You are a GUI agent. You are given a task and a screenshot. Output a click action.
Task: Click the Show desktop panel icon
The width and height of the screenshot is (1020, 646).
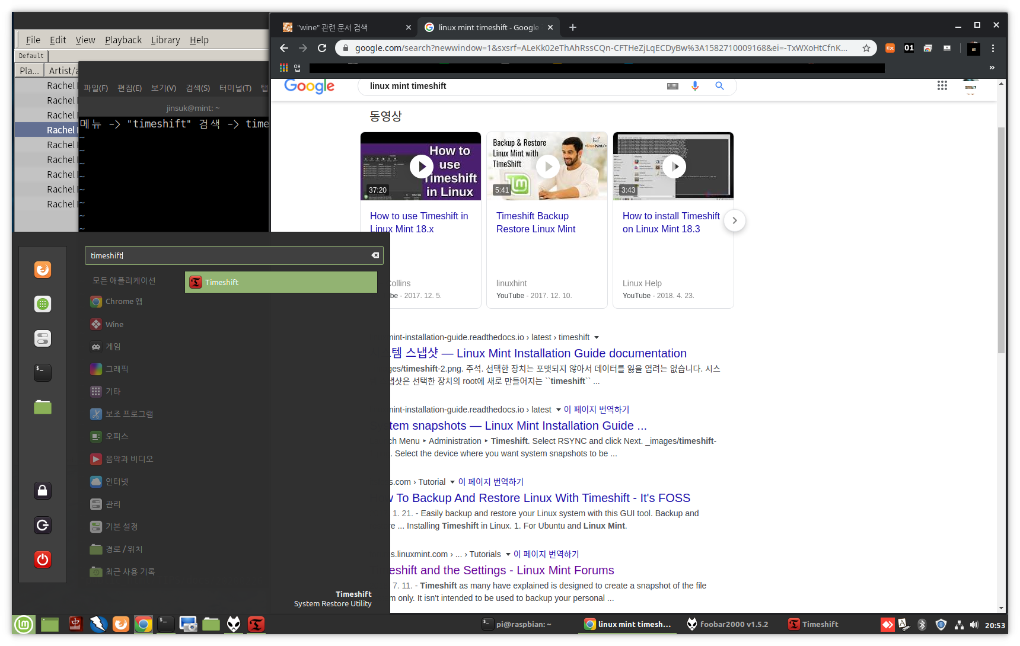point(50,624)
